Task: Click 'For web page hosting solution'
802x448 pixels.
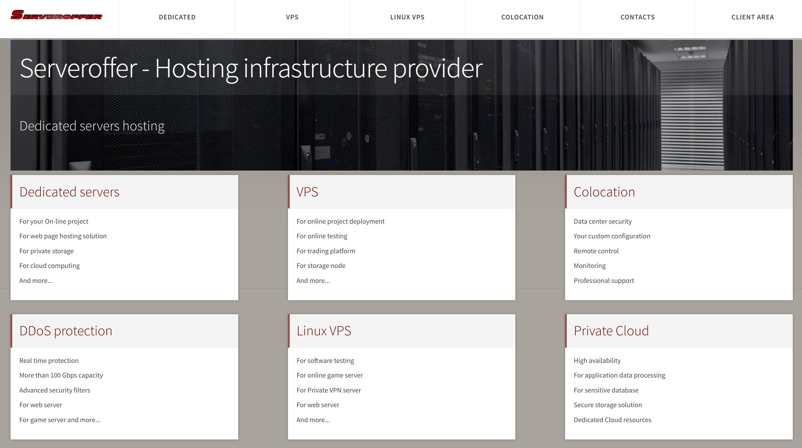Action: 63,236
